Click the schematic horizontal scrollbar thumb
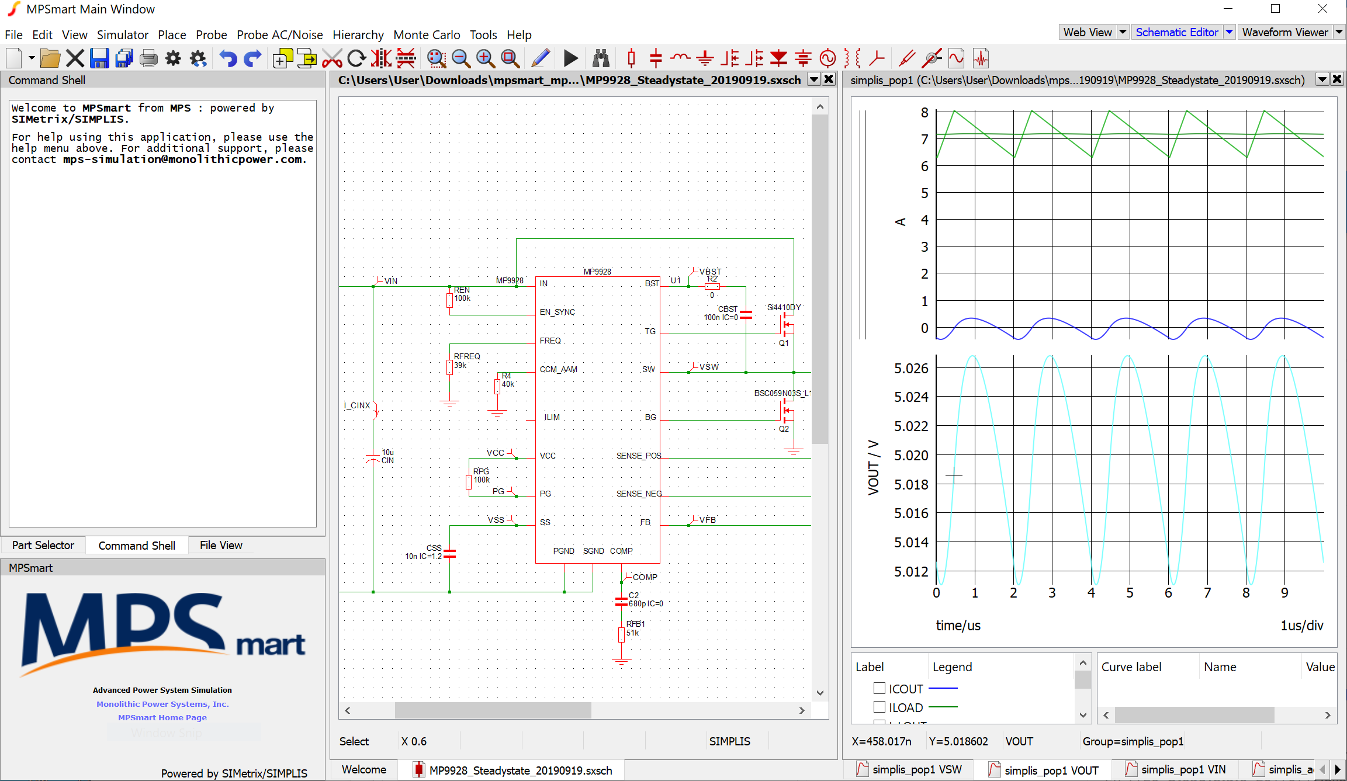Viewport: 1347px width, 781px height. pyautogui.click(x=493, y=710)
